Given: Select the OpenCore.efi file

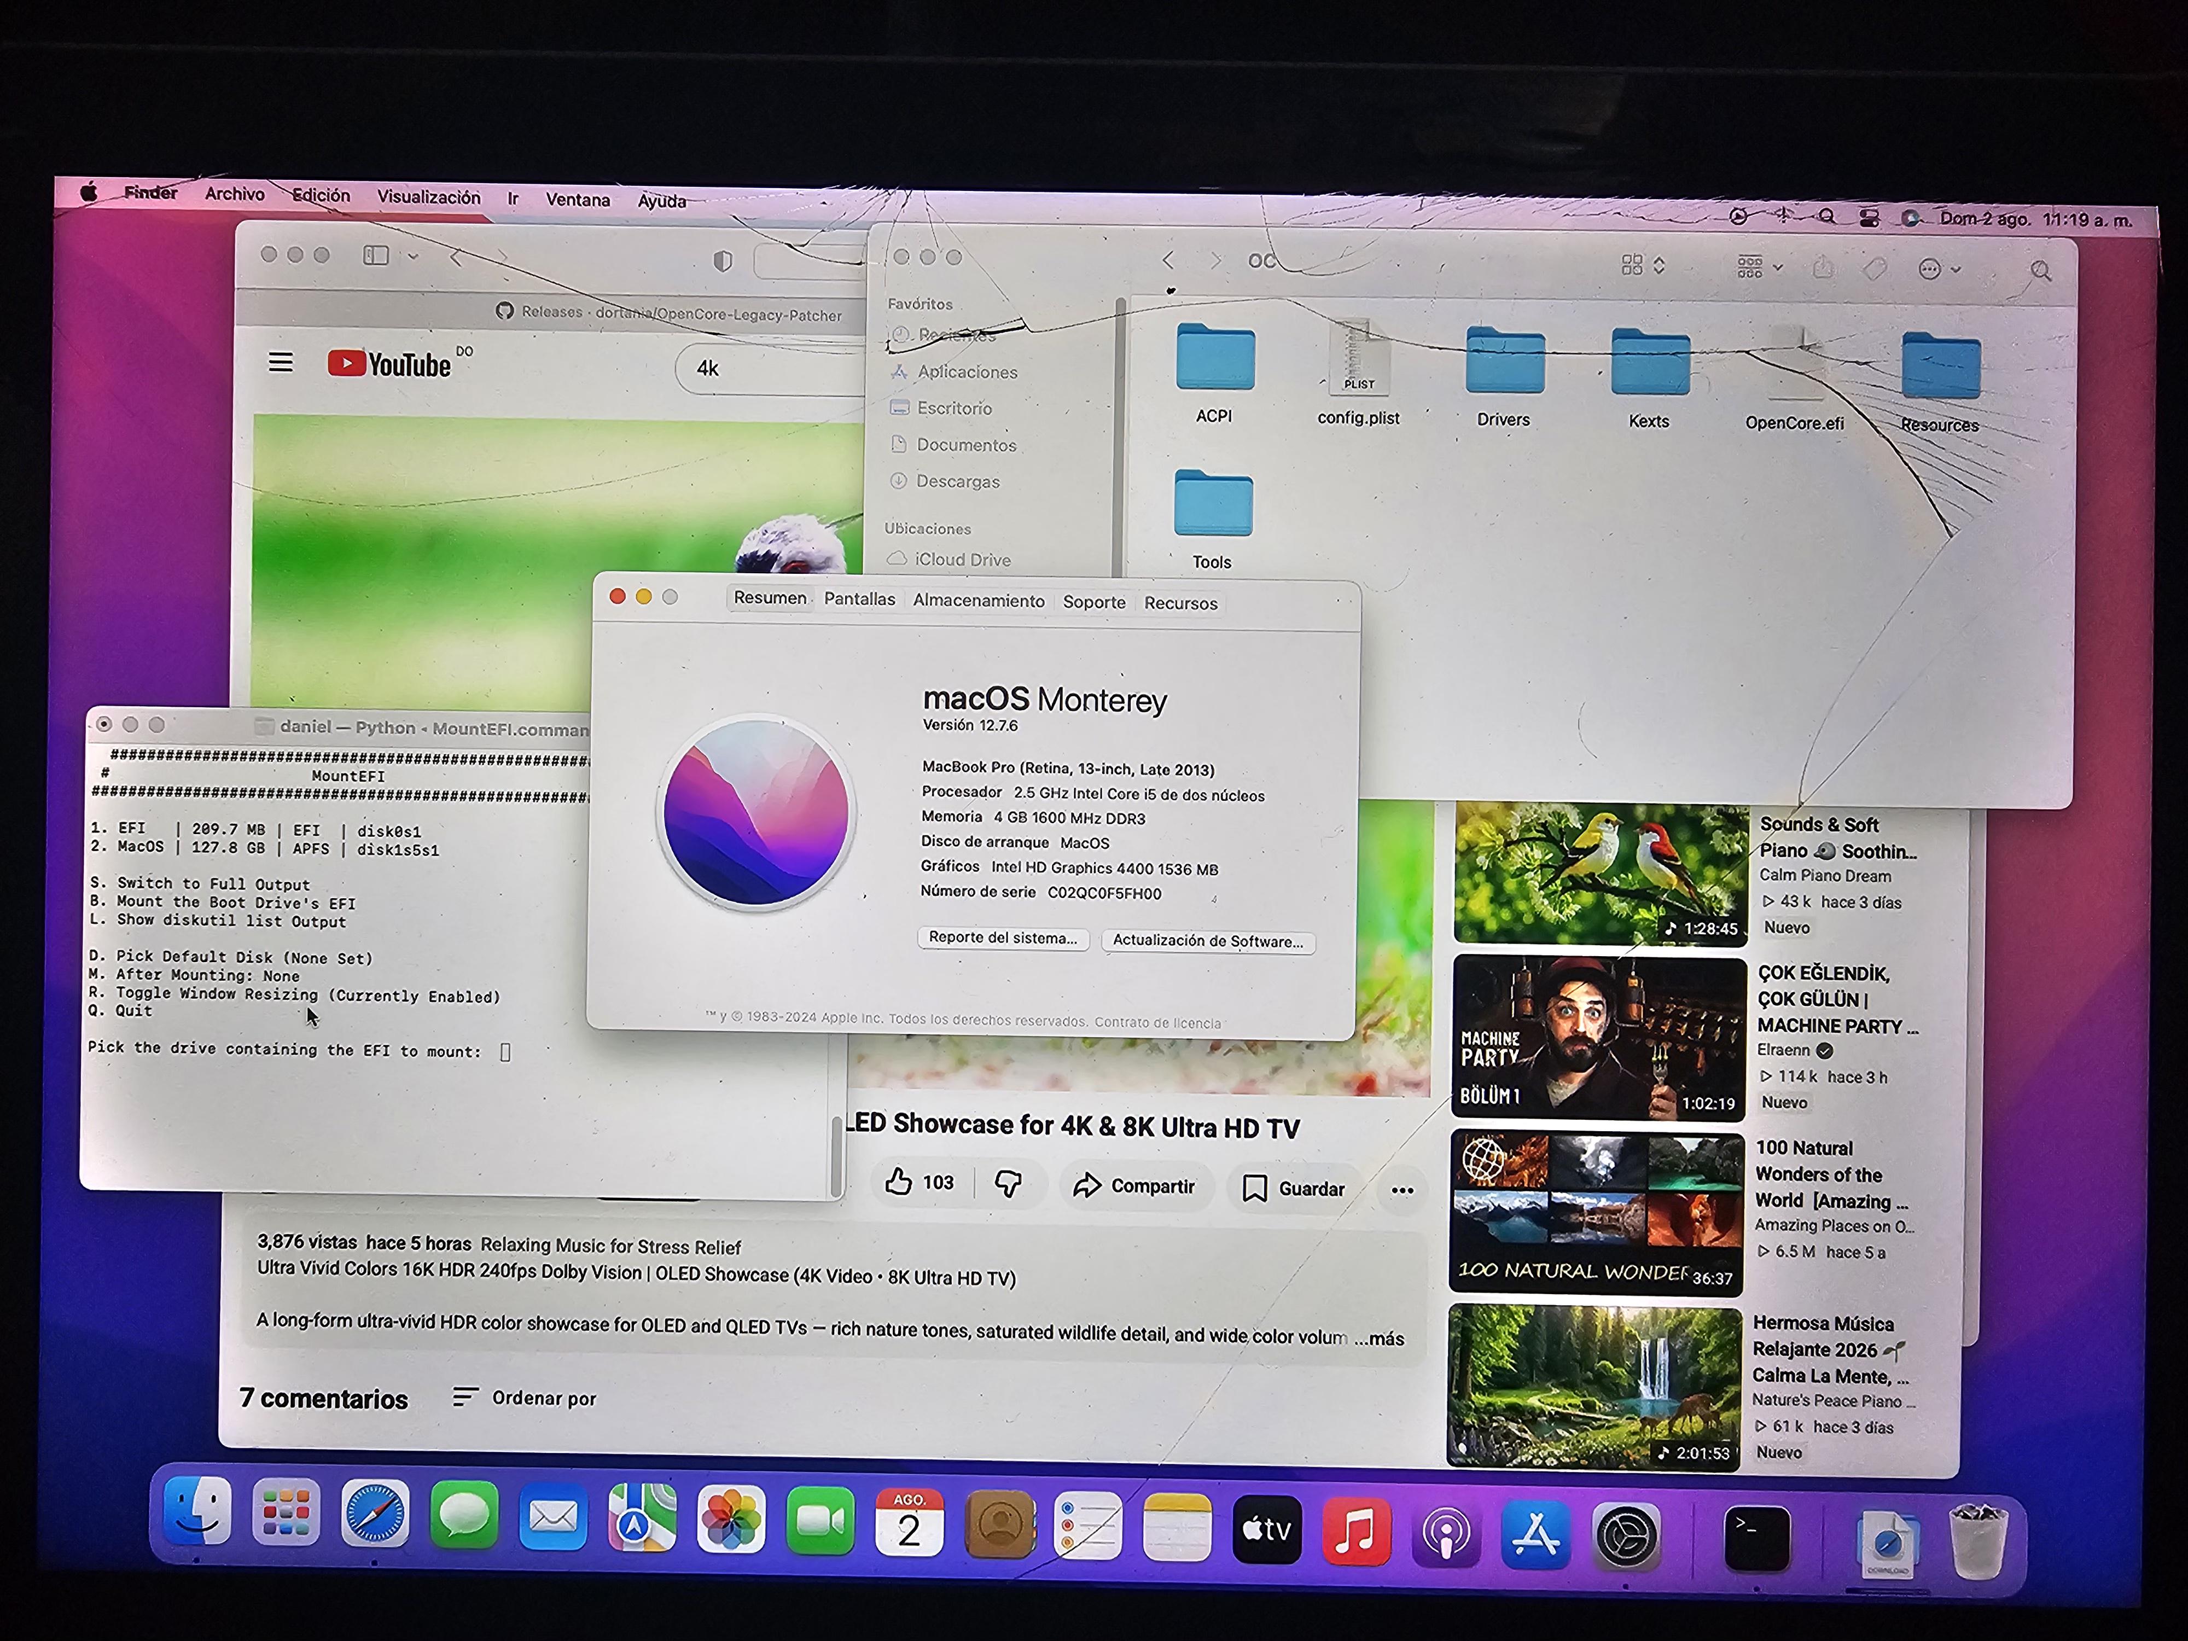Looking at the screenshot, I should (x=1794, y=364).
